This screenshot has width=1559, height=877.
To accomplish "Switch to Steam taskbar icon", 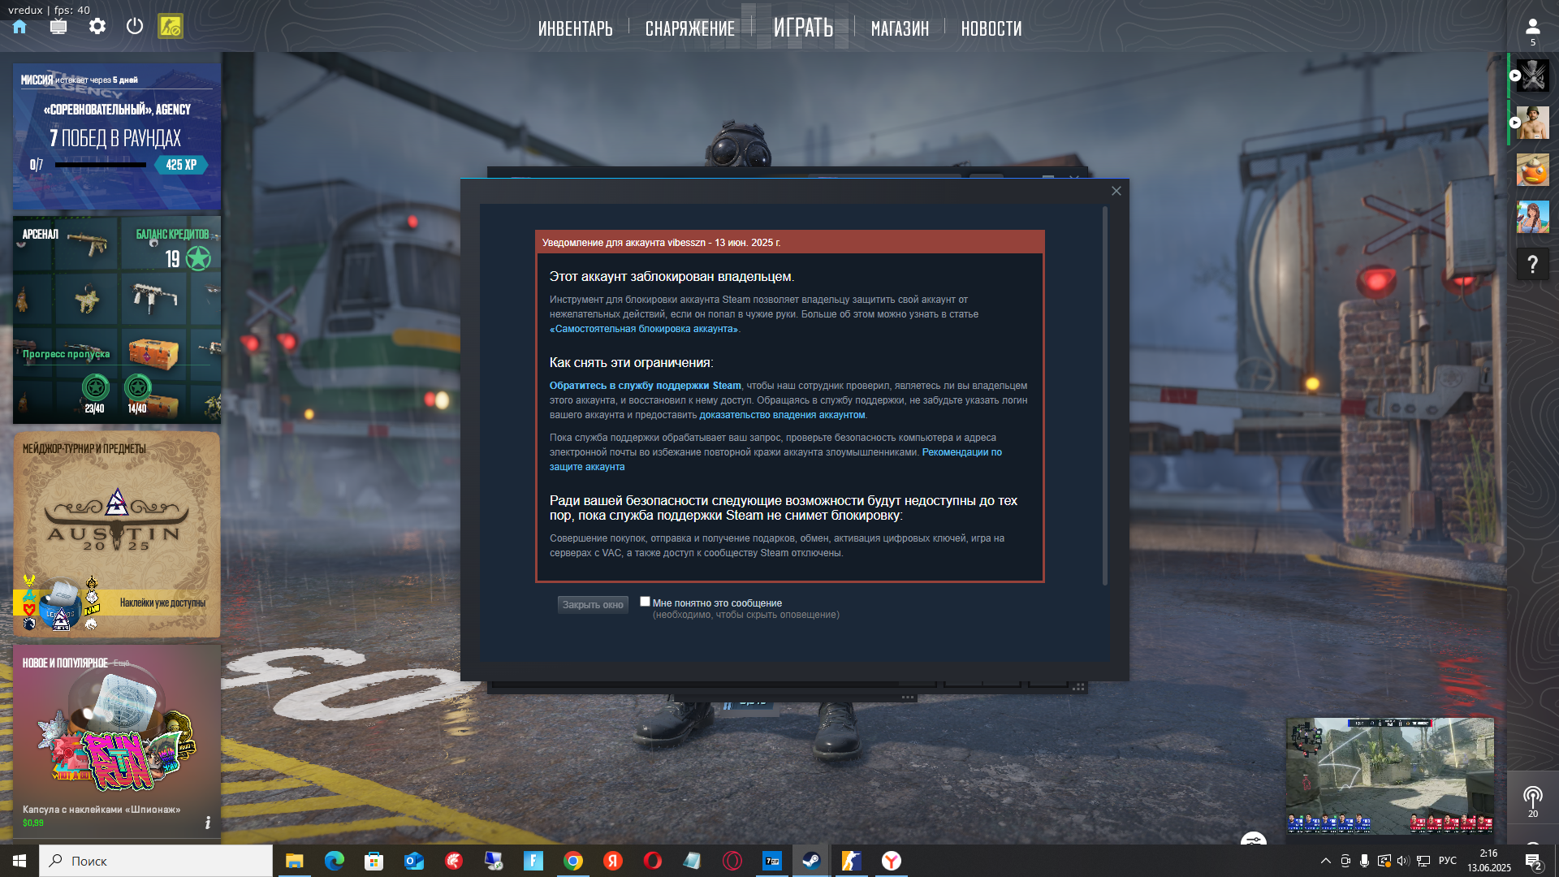I will tap(811, 861).
